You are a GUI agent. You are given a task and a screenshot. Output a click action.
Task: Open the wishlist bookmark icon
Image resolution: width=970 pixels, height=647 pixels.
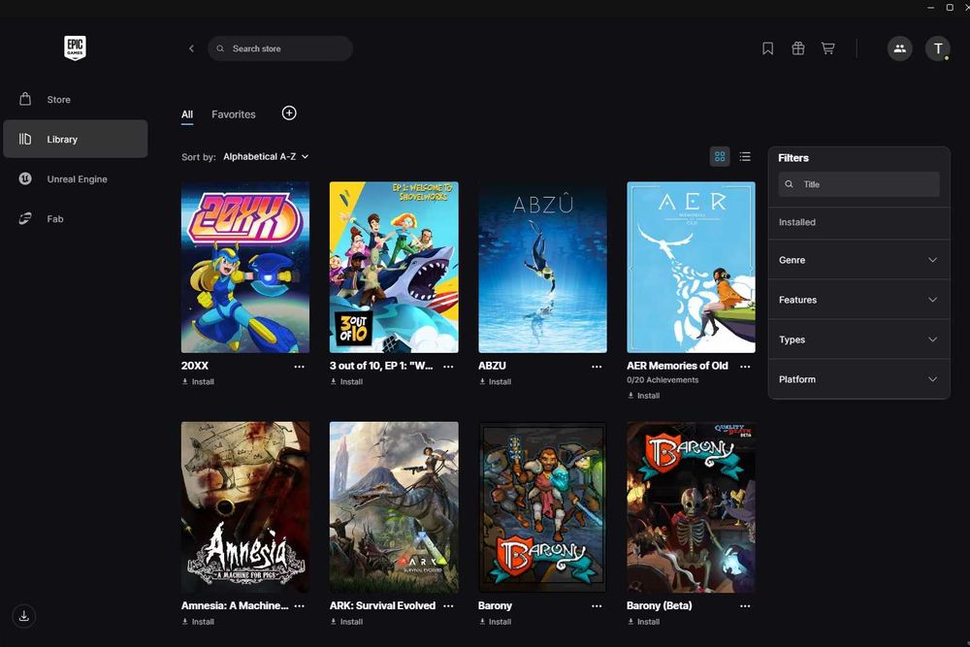[x=767, y=49]
